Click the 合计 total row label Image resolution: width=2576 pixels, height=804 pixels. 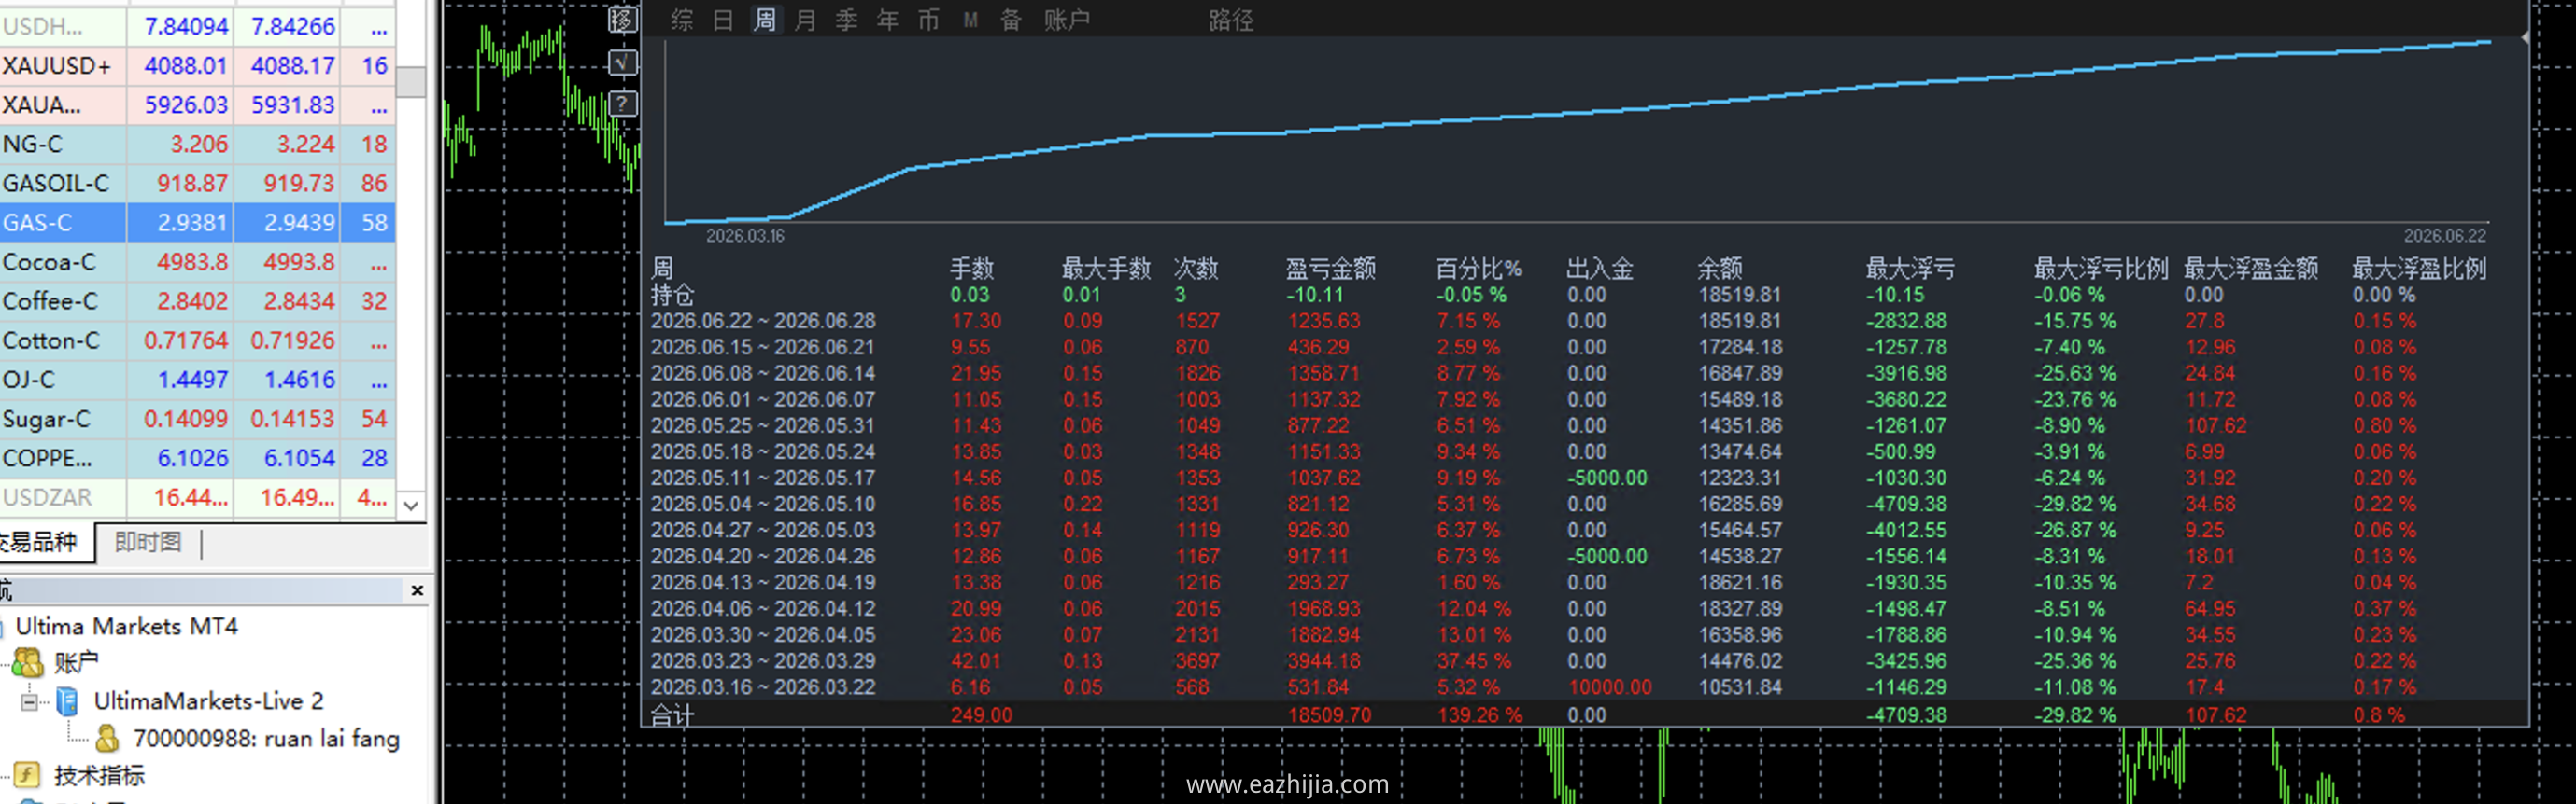coord(672,715)
